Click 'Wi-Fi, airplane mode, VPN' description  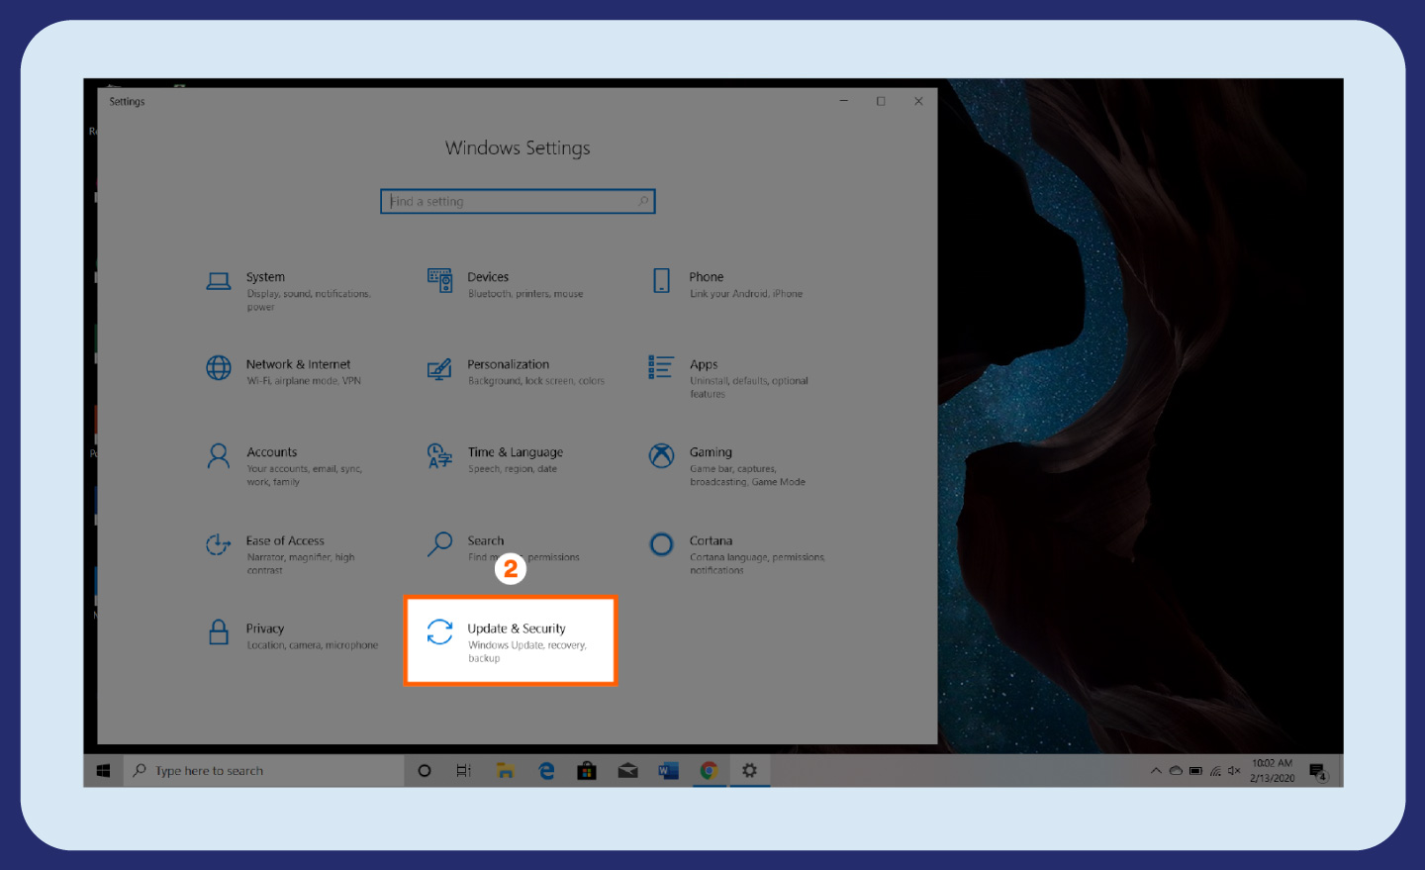[x=304, y=381]
